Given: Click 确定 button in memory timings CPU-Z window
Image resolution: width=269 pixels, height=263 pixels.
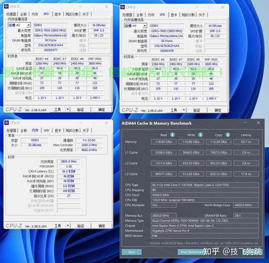Looking at the screenshot, I should point(101,226).
